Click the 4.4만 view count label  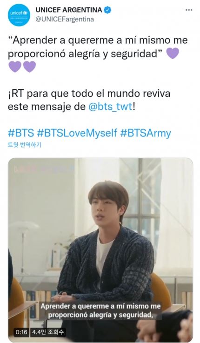48,332
